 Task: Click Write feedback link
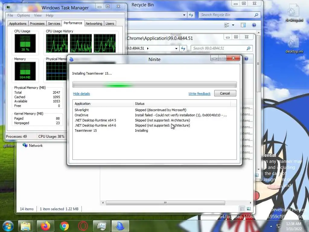click(x=199, y=94)
